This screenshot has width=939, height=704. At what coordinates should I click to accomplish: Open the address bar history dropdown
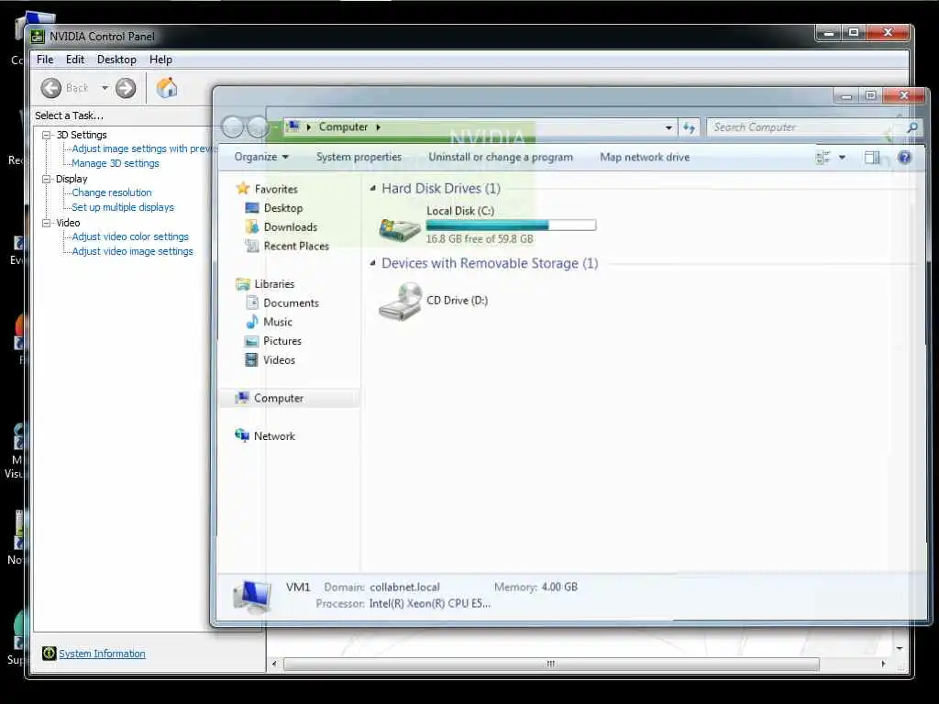click(x=668, y=127)
